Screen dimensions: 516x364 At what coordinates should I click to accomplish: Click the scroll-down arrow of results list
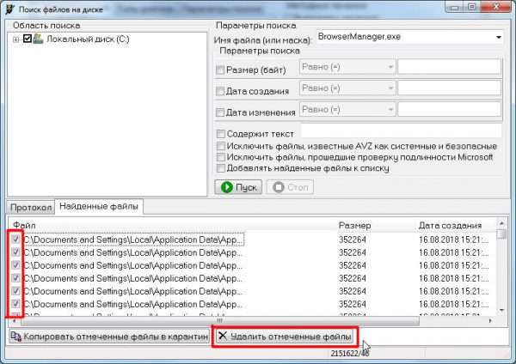coord(501,310)
